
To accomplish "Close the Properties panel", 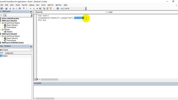I will tap(31, 46).
